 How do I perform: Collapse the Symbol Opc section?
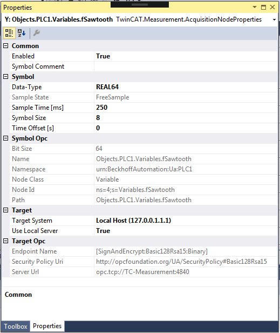[6, 138]
